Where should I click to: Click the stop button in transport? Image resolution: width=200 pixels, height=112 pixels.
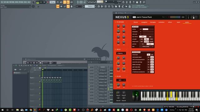tap(44, 2)
